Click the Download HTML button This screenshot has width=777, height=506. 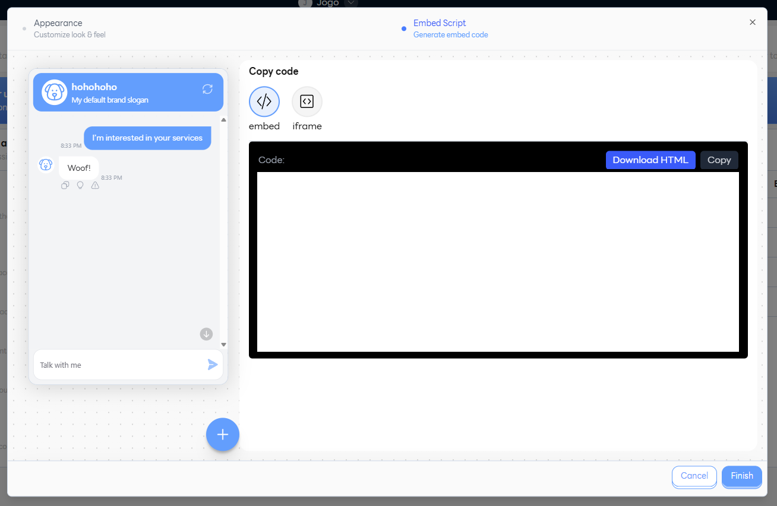[x=650, y=160]
